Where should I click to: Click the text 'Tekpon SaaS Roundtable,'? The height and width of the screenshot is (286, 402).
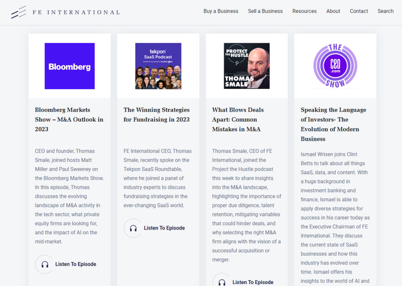click(153, 169)
